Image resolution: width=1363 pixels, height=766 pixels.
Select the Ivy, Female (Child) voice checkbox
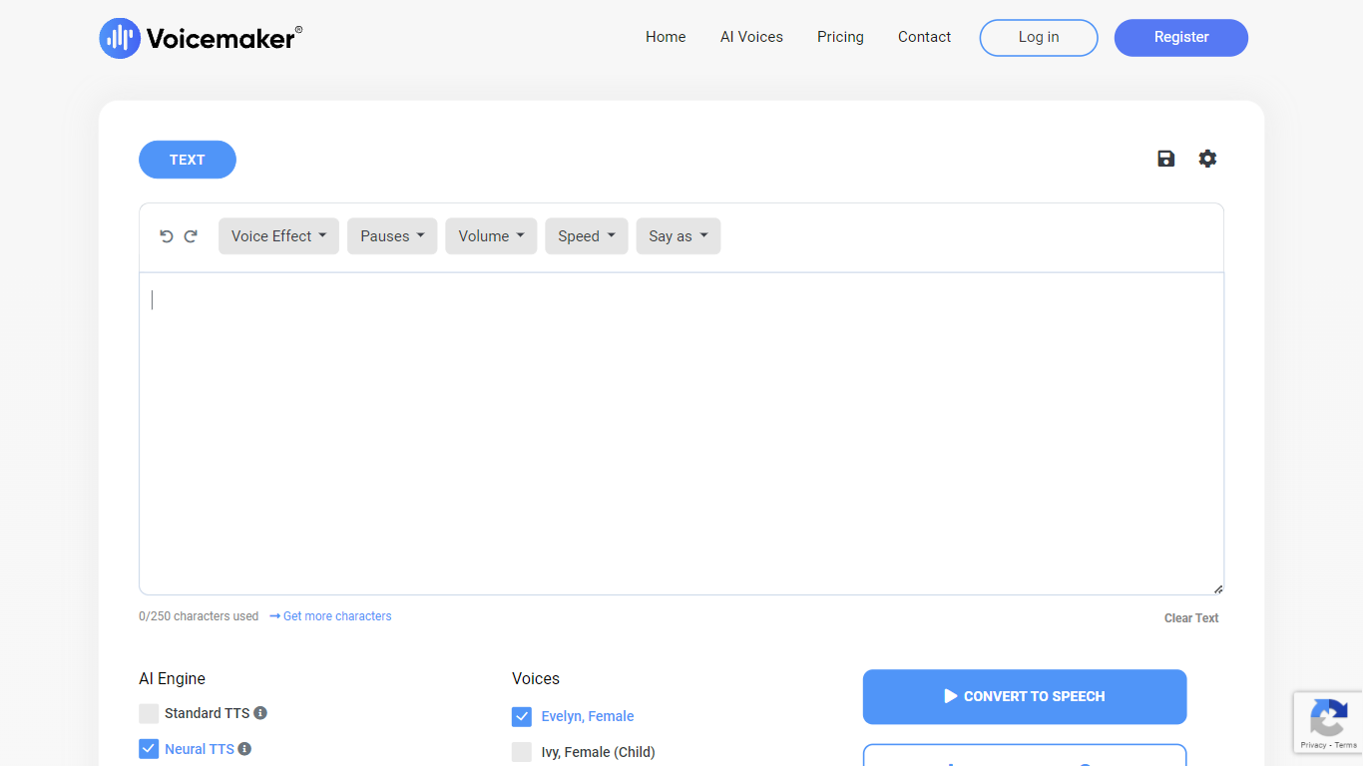point(522,752)
